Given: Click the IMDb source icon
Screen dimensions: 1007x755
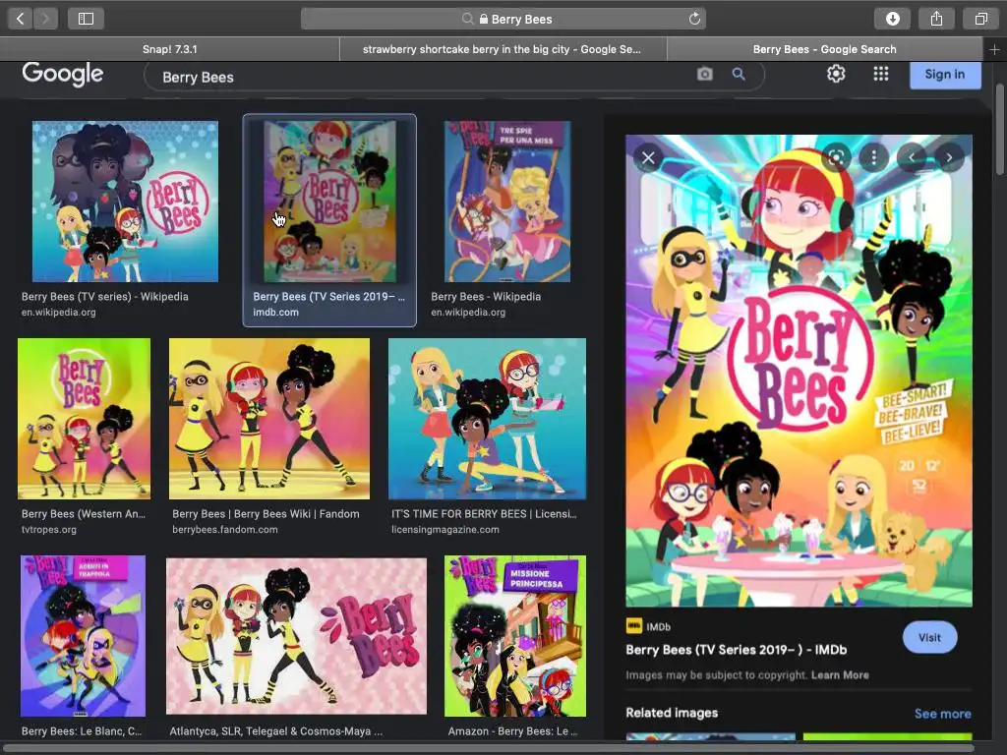Looking at the screenshot, I should coord(634,626).
